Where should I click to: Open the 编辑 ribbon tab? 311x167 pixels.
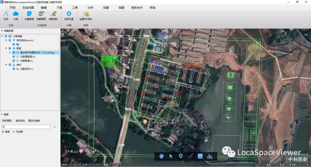point(44,7)
